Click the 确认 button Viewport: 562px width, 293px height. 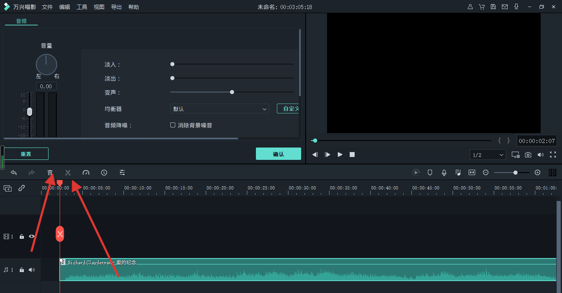(278, 154)
